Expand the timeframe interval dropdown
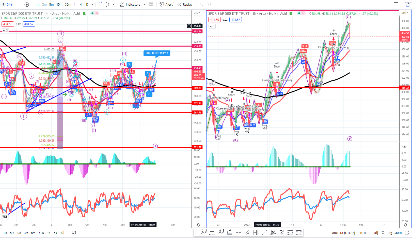This screenshot has height=238, width=412. 92,4
